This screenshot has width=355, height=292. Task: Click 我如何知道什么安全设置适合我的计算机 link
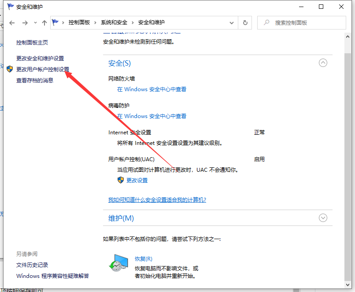[x=157, y=200]
